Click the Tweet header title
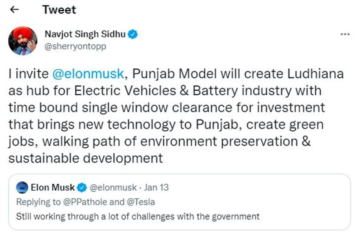The height and width of the screenshot is (241, 356). click(x=59, y=10)
